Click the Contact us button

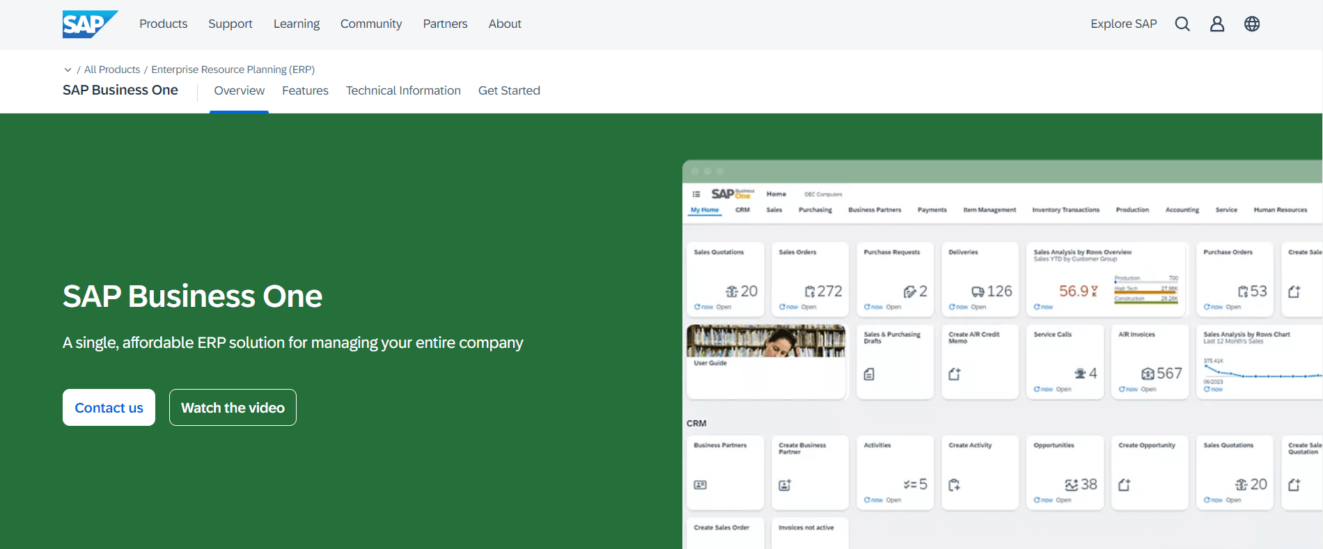point(109,407)
